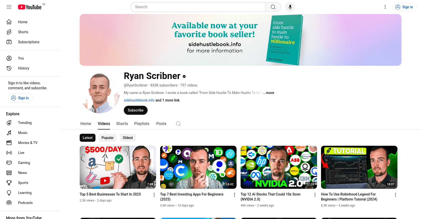The width and height of the screenshot is (421, 219).
Task: Expand channel description with ...more
Action: coord(269,93)
